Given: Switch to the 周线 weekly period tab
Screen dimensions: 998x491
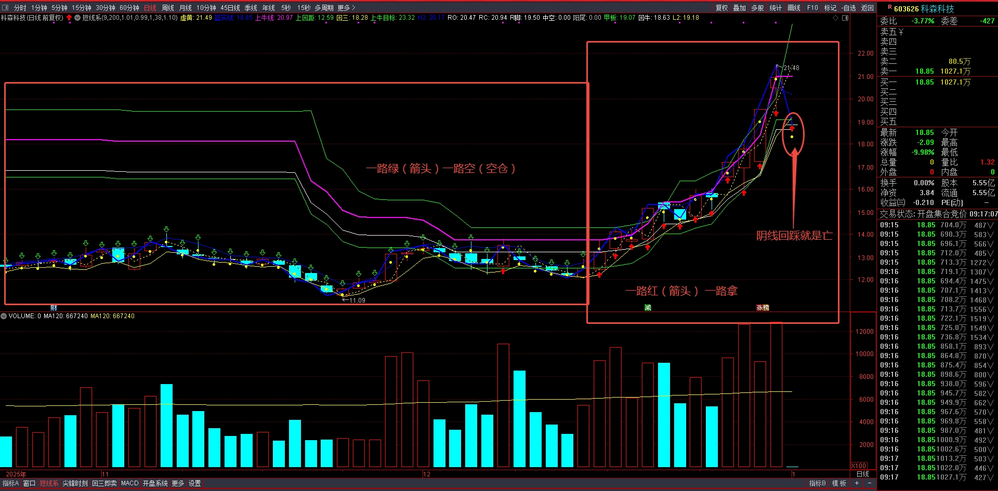Looking at the screenshot, I should [x=167, y=8].
